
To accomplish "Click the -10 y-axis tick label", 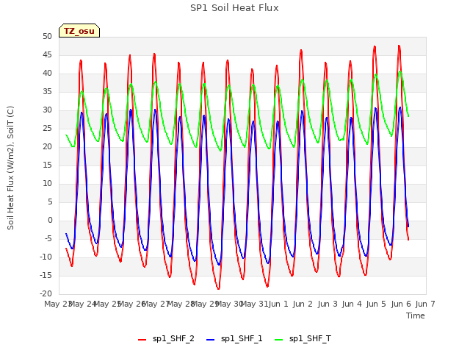I will [x=46, y=257].
